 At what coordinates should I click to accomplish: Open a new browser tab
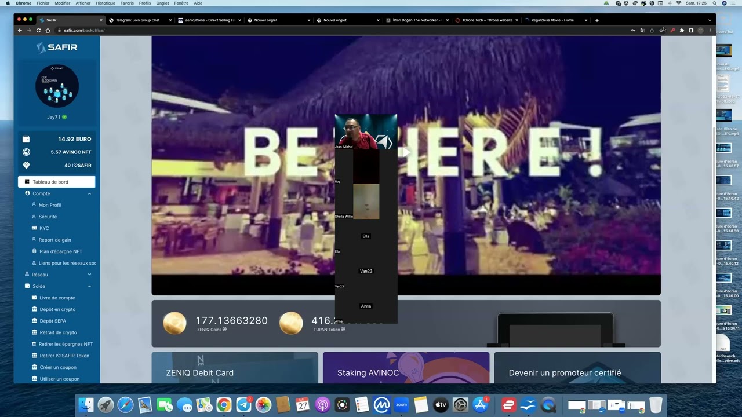click(x=597, y=20)
